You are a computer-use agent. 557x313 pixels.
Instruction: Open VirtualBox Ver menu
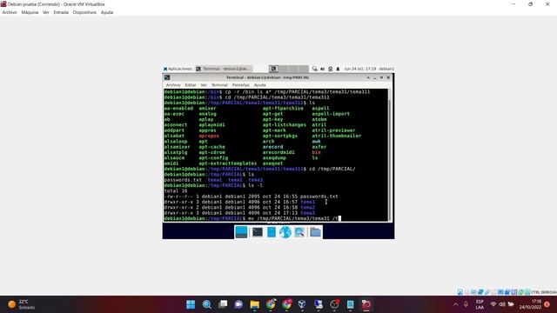pyautogui.click(x=46, y=12)
